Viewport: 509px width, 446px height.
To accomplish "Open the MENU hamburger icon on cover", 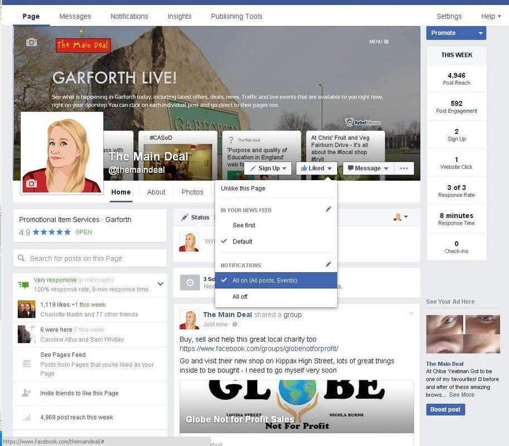I will point(379,42).
